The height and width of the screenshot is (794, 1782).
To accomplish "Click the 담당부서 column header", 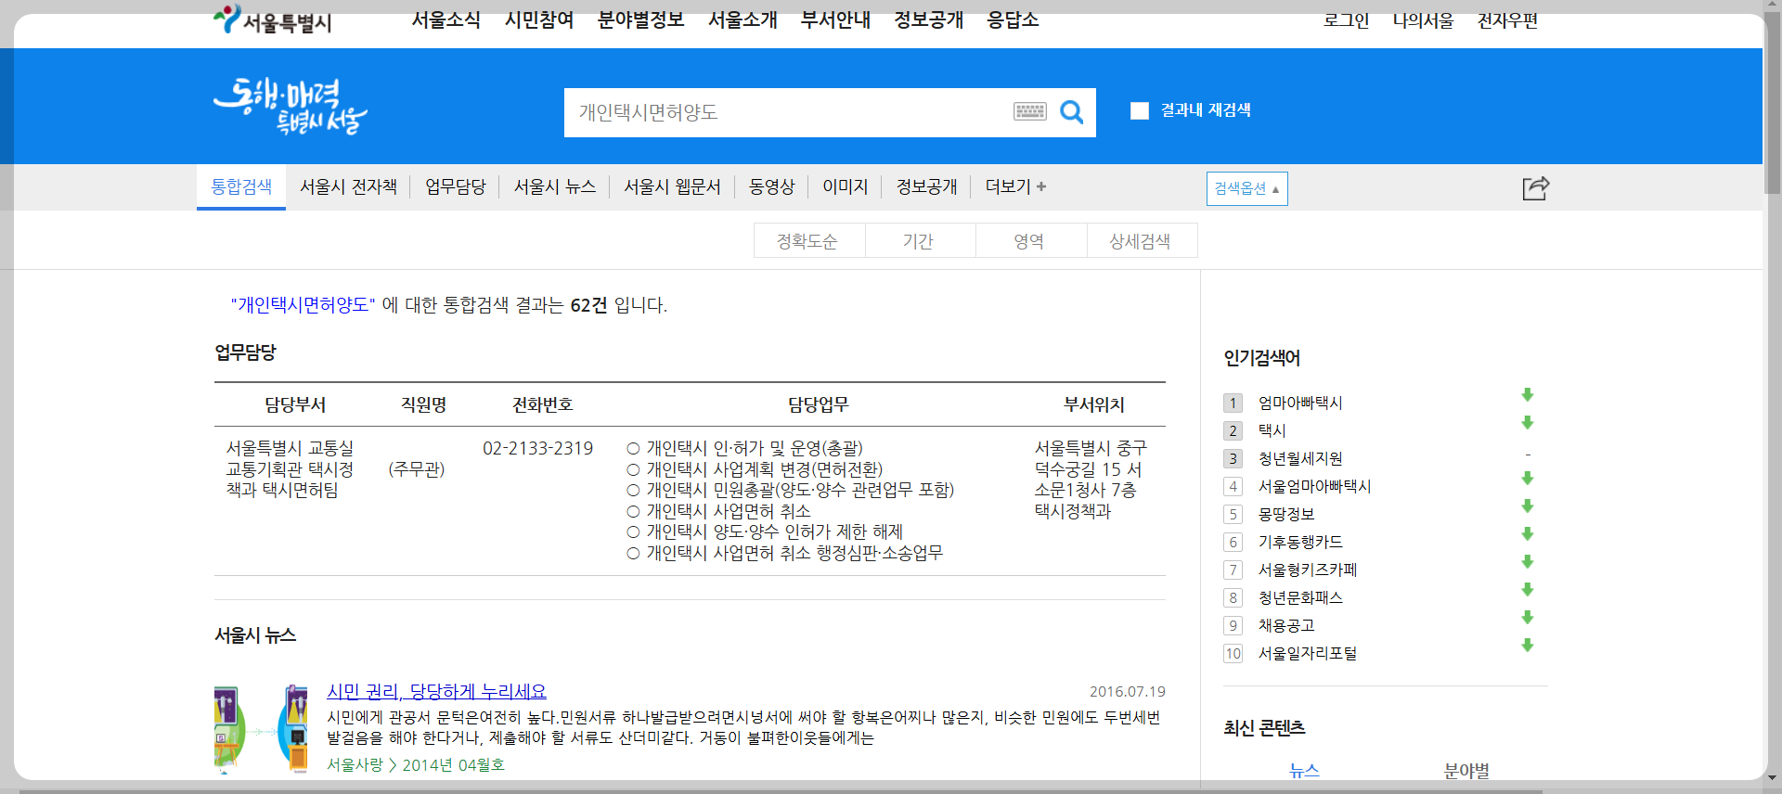I will pyautogui.click(x=295, y=404).
